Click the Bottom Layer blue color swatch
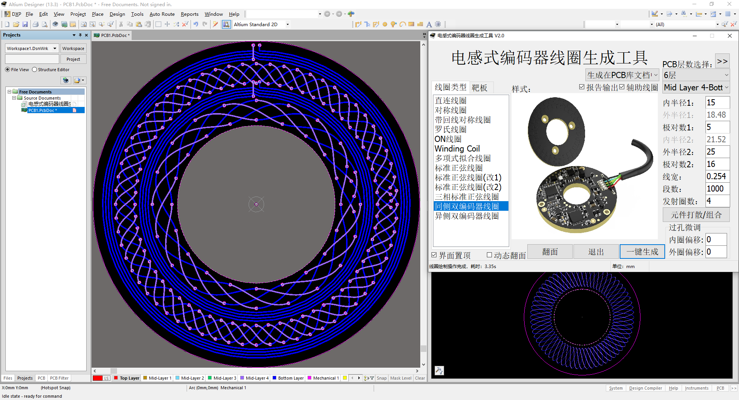This screenshot has height=400, width=739. pyautogui.click(x=274, y=378)
